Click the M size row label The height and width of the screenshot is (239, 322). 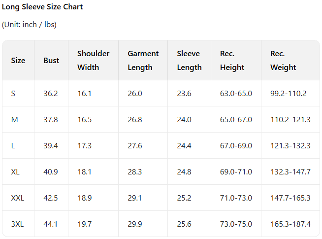pyautogui.click(x=14, y=120)
